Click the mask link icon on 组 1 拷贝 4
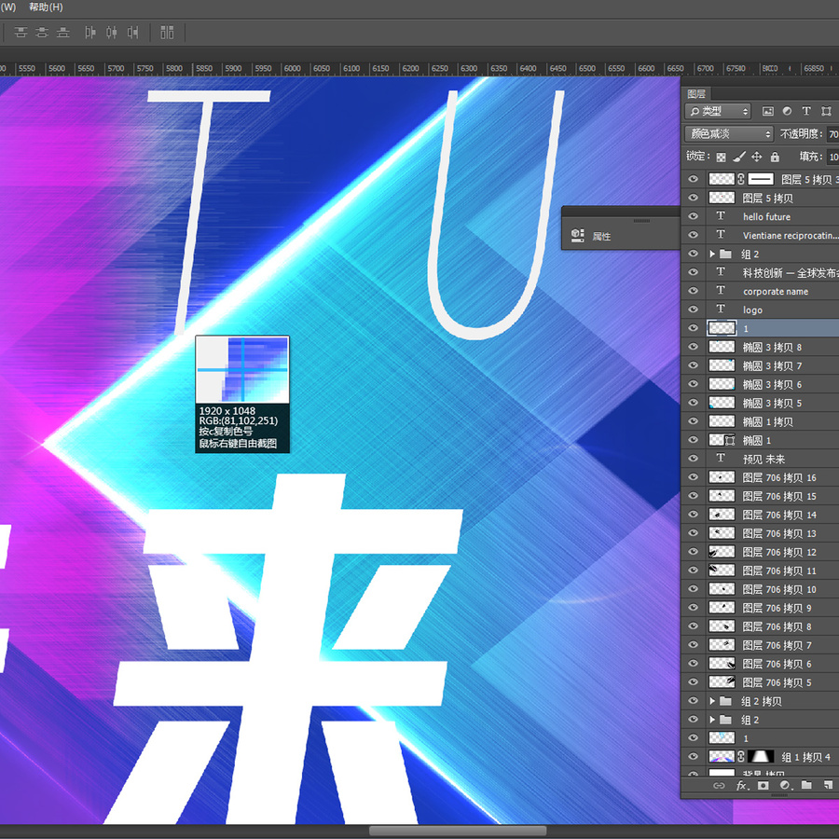 [740, 757]
